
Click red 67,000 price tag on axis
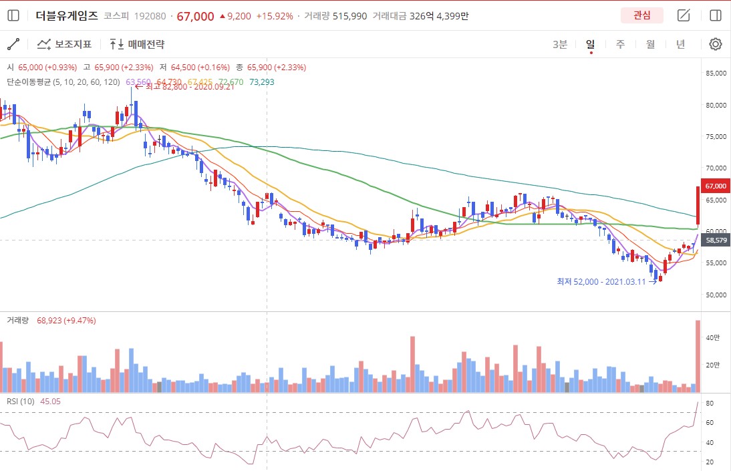point(715,186)
